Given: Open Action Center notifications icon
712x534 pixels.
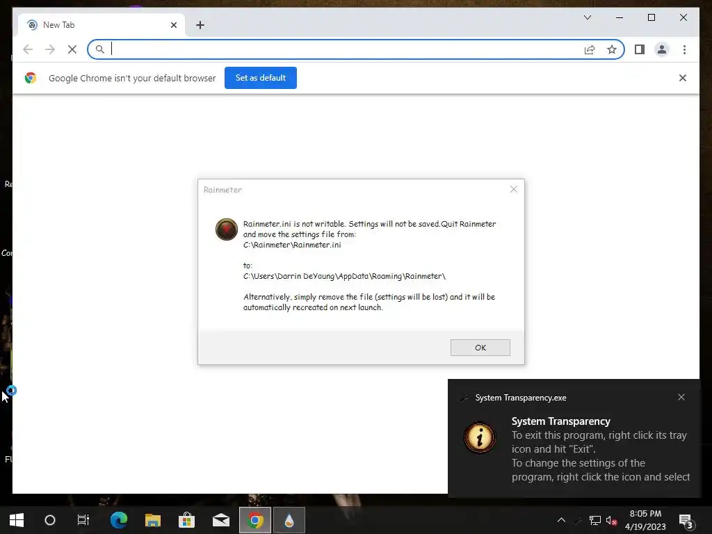Looking at the screenshot, I should [686, 521].
